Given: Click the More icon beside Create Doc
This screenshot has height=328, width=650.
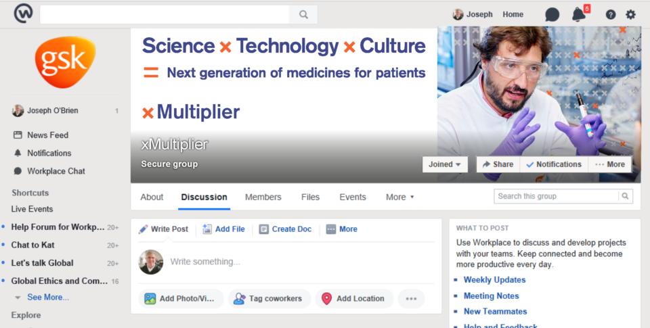Looking at the screenshot, I should (331, 229).
